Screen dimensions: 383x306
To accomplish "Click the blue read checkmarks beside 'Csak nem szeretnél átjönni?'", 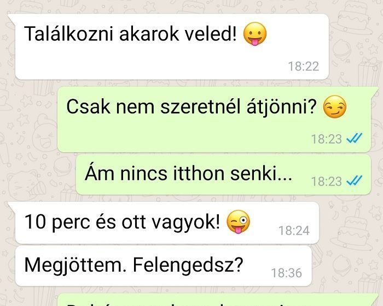I will pyautogui.click(x=355, y=139).
